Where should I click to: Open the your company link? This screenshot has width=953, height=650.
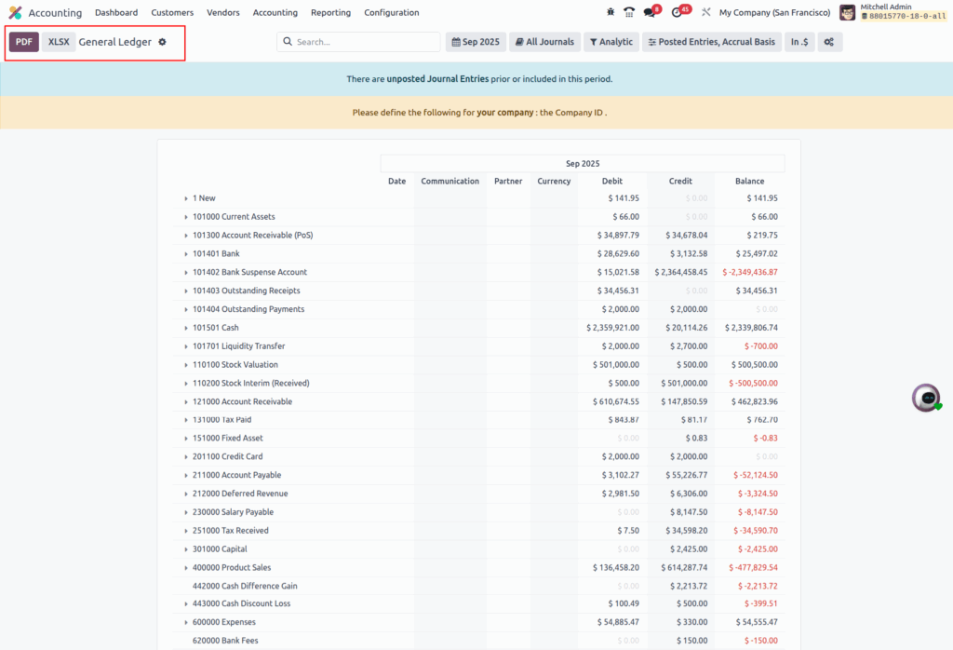click(504, 113)
